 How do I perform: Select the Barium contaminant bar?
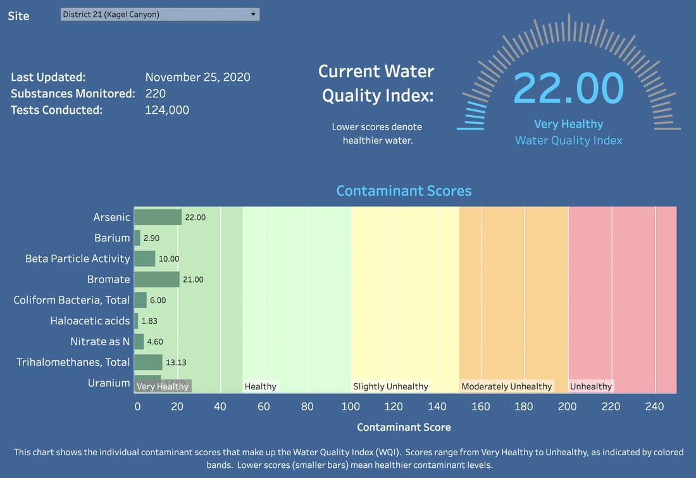137,238
